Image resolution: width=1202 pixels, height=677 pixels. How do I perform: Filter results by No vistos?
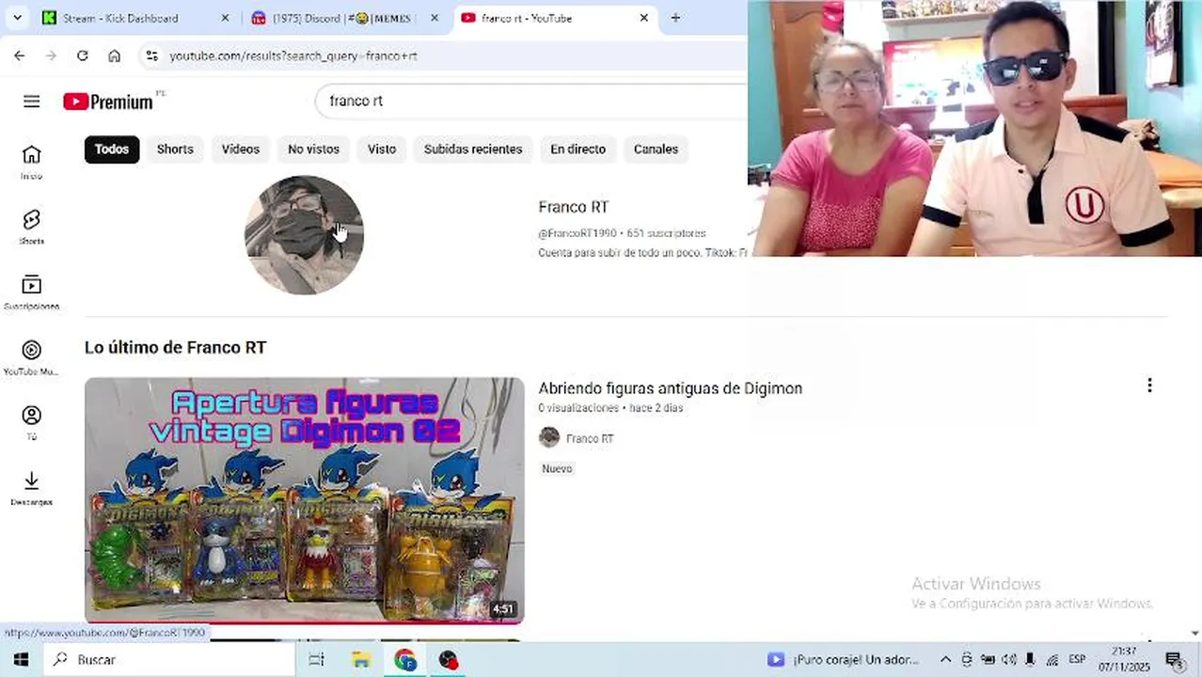[x=313, y=150]
